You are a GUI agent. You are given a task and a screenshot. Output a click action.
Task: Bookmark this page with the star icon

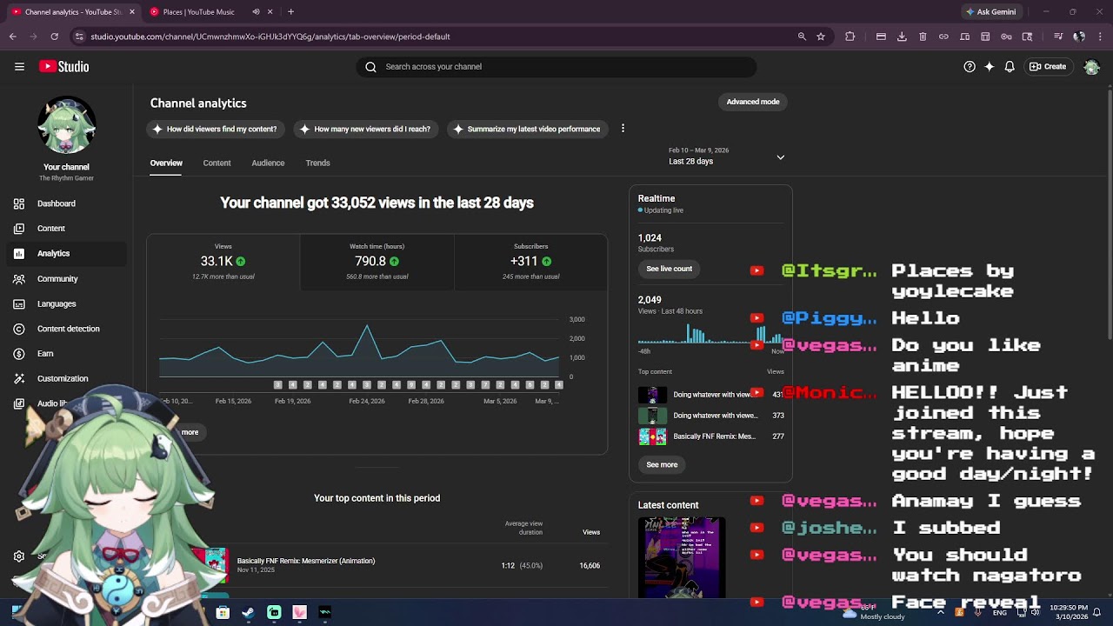coord(821,37)
